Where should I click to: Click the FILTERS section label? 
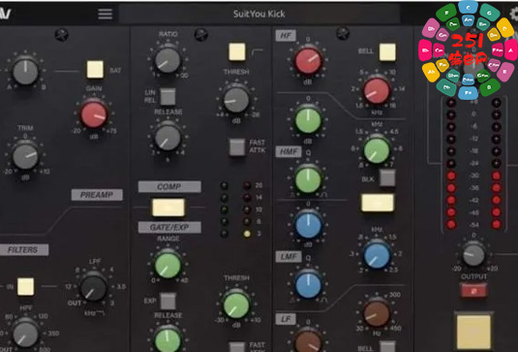pos(23,250)
